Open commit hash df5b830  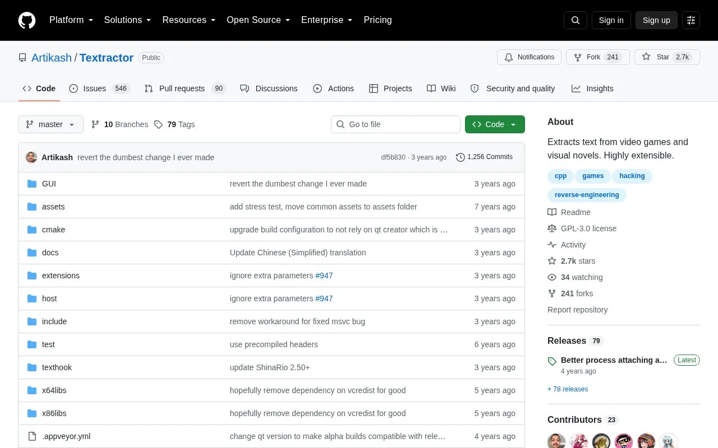click(393, 157)
